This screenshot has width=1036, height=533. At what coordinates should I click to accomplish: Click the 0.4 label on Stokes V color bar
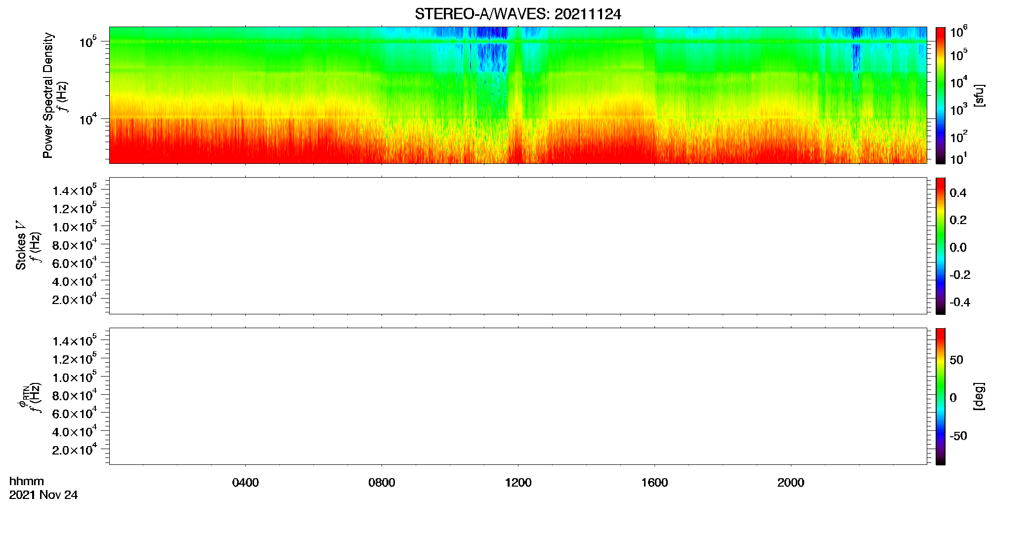958,193
